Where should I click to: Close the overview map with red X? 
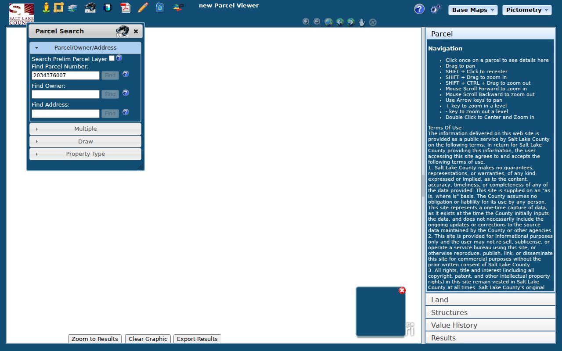(x=402, y=290)
